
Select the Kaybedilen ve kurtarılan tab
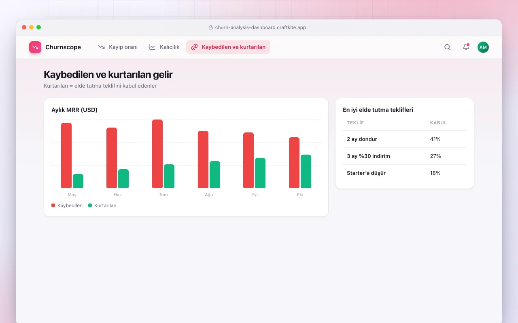[x=228, y=47]
